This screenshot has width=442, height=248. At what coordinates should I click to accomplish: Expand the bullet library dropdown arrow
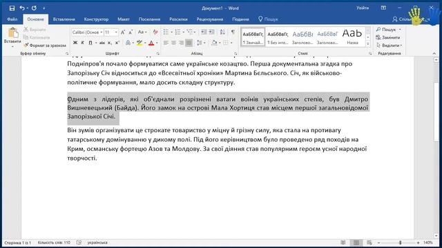click(x=171, y=32)
